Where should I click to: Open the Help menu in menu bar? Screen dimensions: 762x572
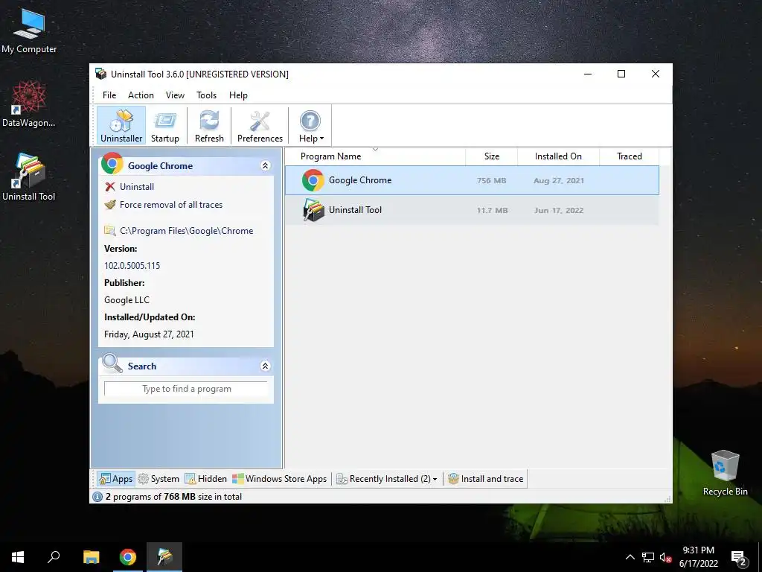(238, 95)
